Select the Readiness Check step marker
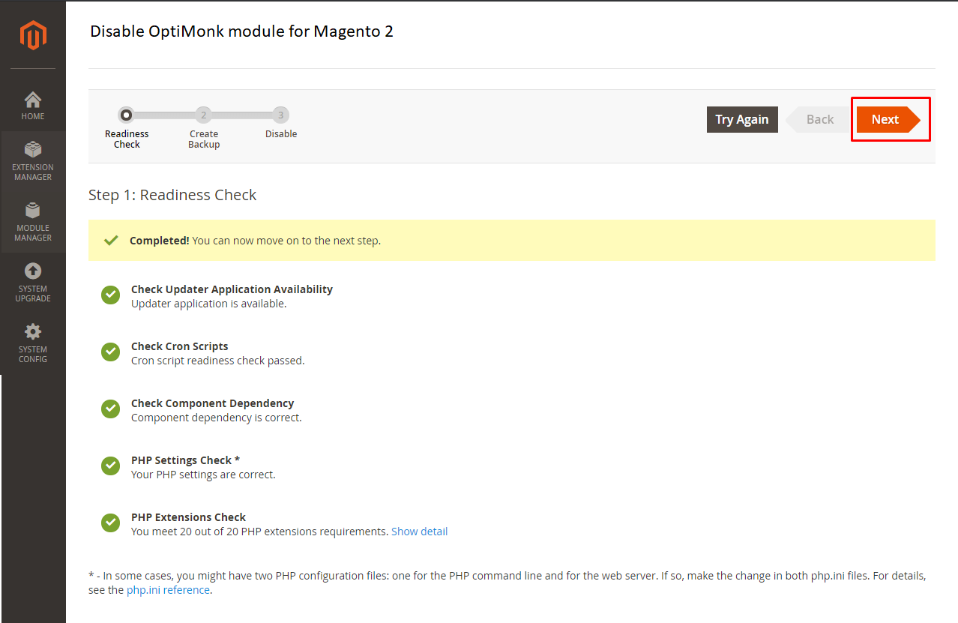958x623 pixels. (126, 115)
